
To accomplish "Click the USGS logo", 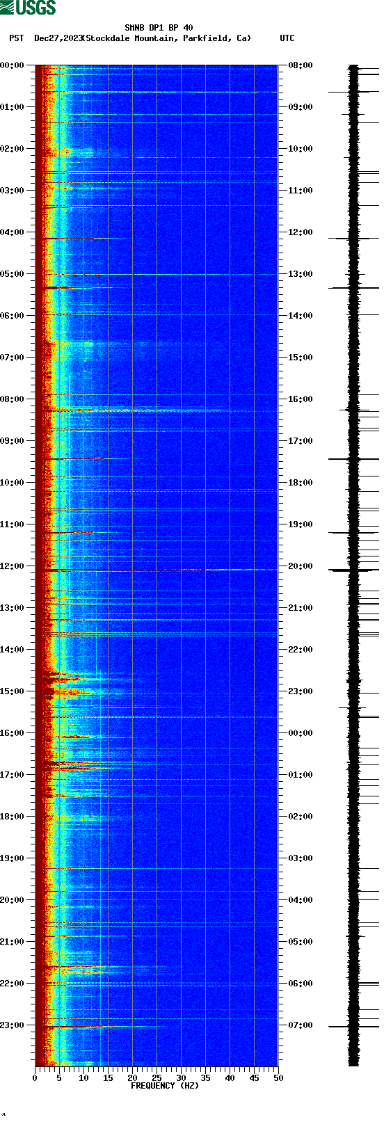I will point(28,8).
